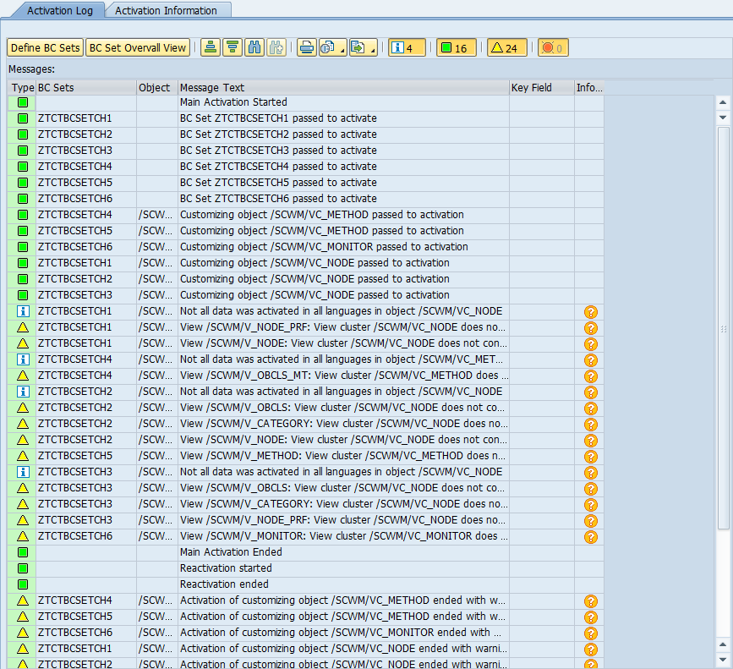Select the Message Text column header
The width and height of the screenshot is (733, 669).
tap(212, 87)
